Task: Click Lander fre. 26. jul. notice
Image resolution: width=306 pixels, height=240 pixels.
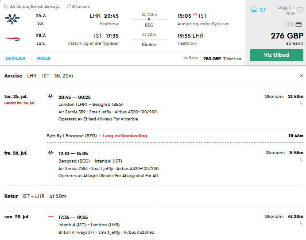Action: click(x=19, y=103)
